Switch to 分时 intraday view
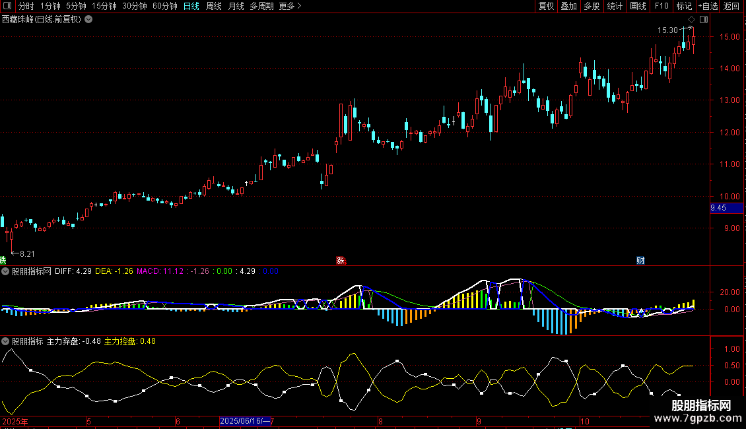This screenshot has height=429, width=746. pos(26,6)
